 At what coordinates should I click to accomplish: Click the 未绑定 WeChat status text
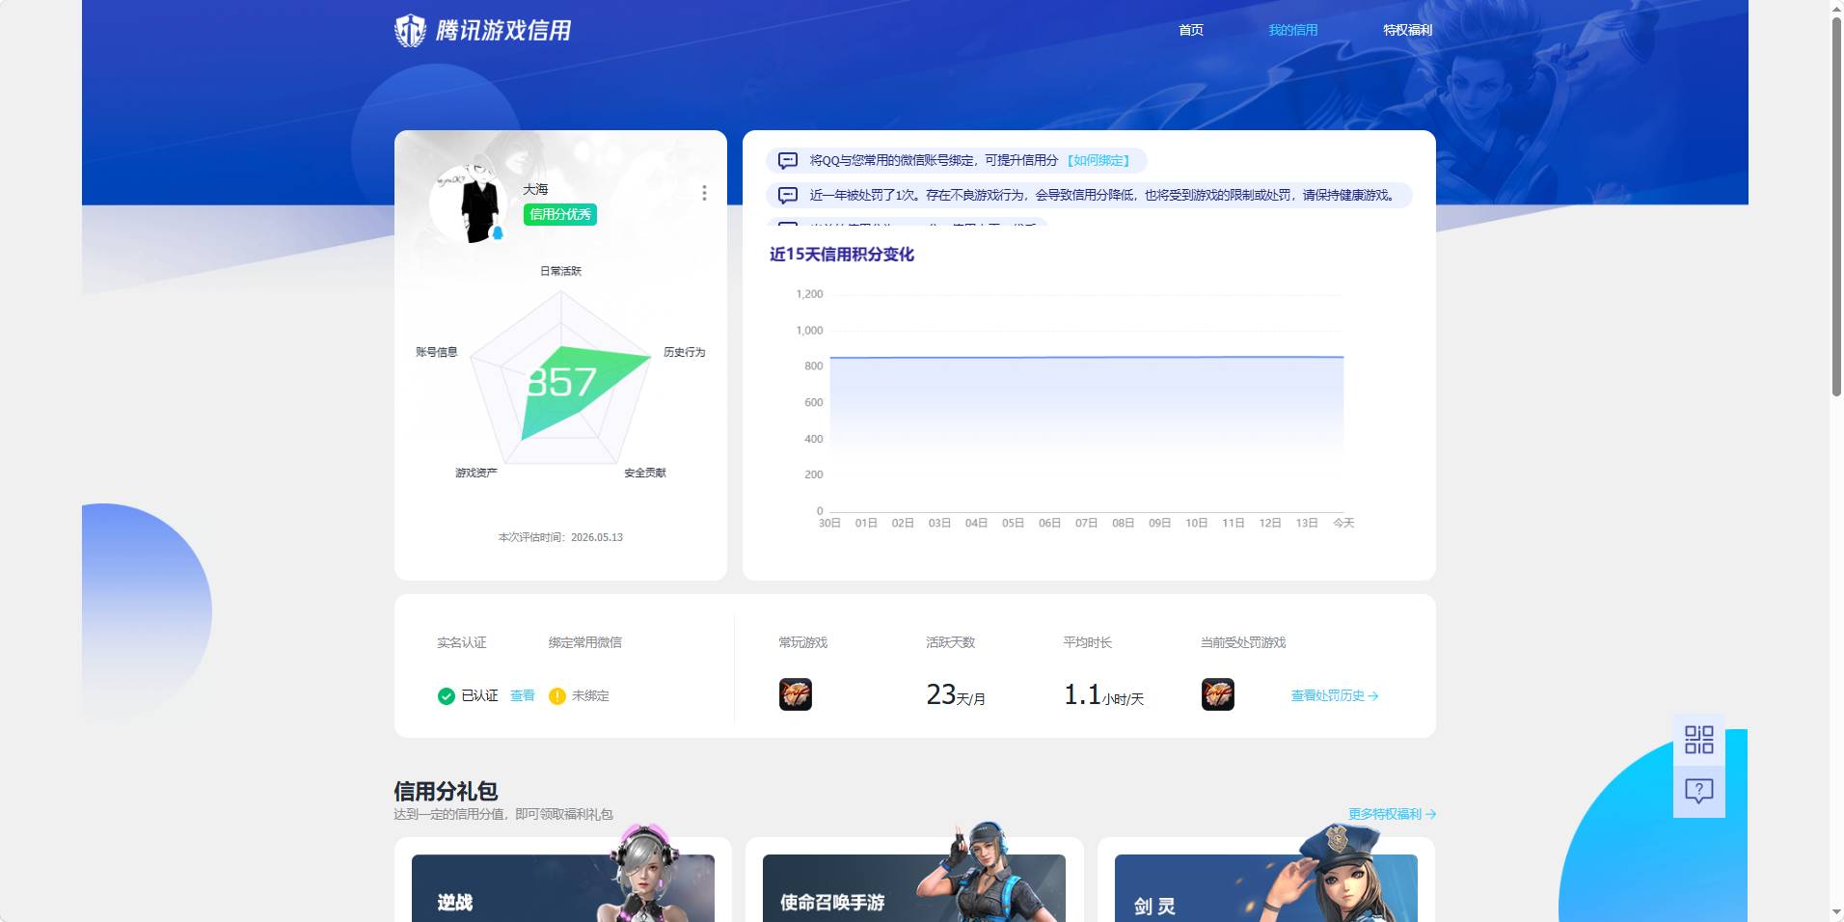pyautogui.click(x=590, y=695)
